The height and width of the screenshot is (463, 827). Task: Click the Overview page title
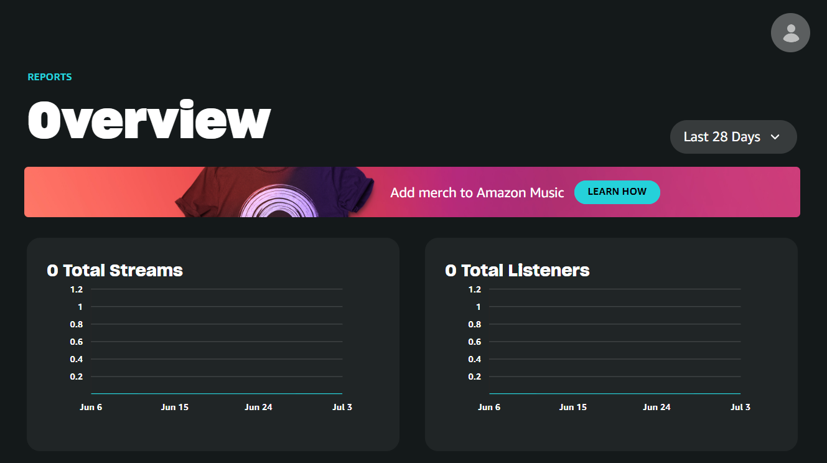click(149, 120)
